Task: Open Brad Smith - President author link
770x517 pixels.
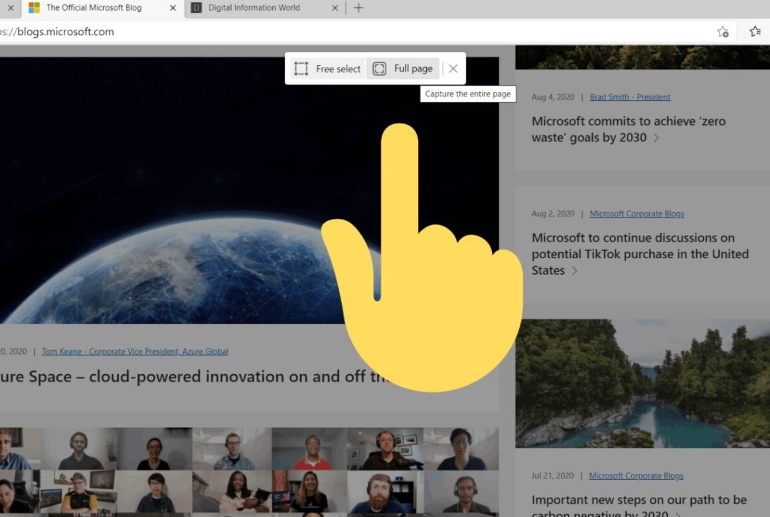Action: (629, 97)
